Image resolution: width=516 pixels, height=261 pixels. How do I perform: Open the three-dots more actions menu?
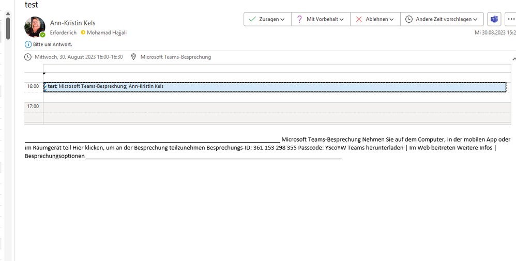tap(511, 19)
